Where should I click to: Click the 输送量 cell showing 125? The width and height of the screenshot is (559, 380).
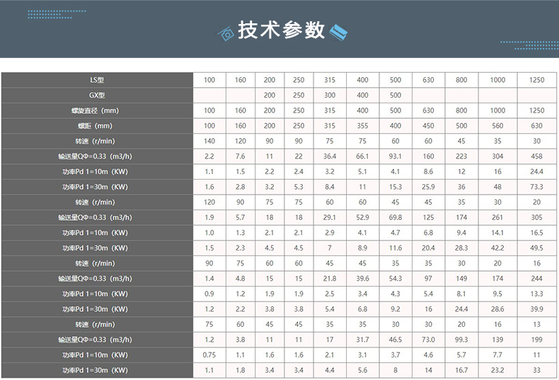tap(428, 217)
